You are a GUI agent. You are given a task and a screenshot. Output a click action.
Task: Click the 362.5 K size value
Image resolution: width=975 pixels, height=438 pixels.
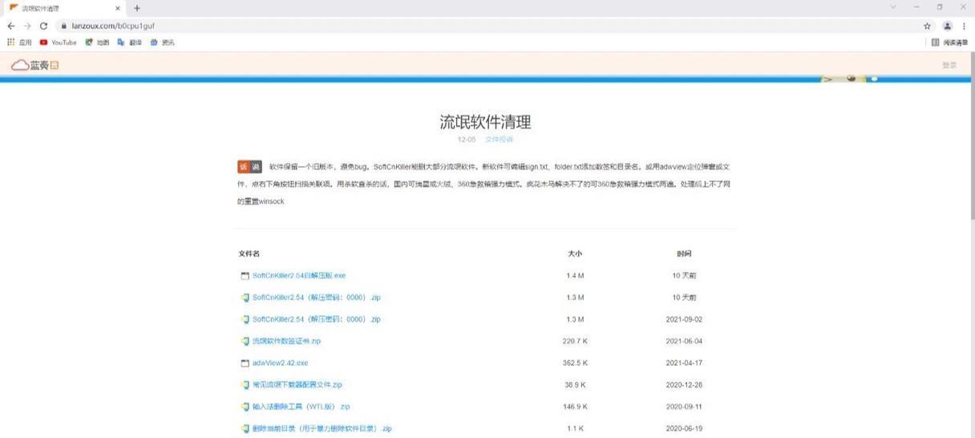[x=575, y=363]
